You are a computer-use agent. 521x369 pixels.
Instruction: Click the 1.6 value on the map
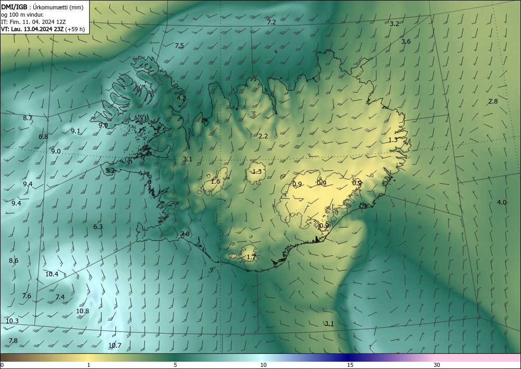pos(215,182)
